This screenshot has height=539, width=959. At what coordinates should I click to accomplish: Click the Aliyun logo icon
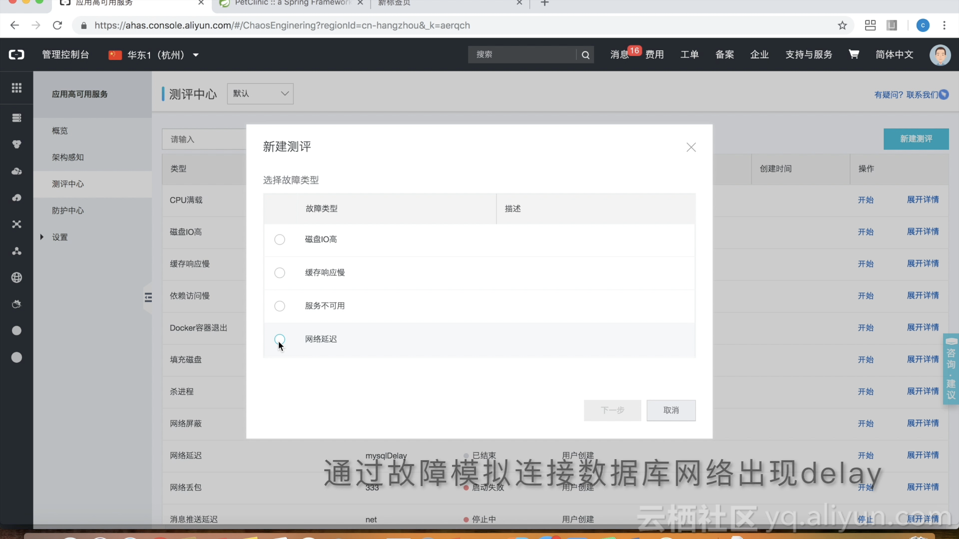click(16, 54)
